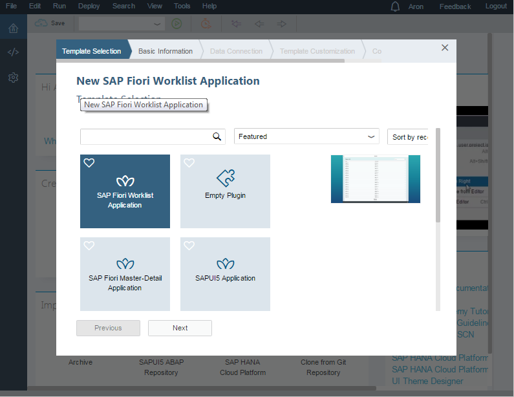Image resolution: width=514 pixels, height=397 pixels.
Task: Open the Development code icon in sidebar
Action: pyautogui.click(x=13, y=52)
